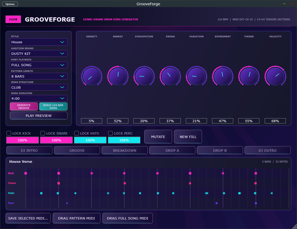Viewport: 297px width, 229px height.
Task: Click the Kick lane label
Action: tap(11, 173)
